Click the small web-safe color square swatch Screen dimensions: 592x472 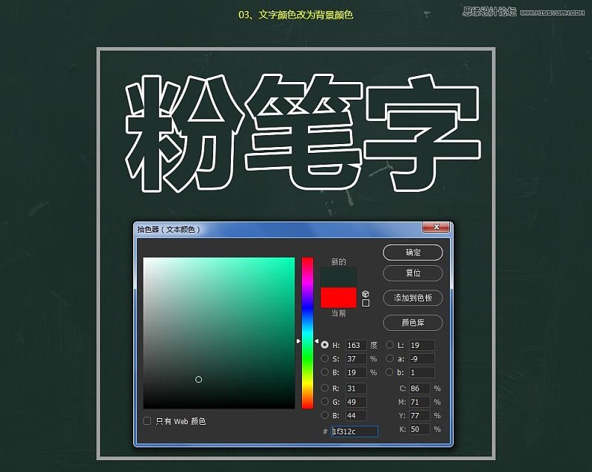click(x=366, y=303)
